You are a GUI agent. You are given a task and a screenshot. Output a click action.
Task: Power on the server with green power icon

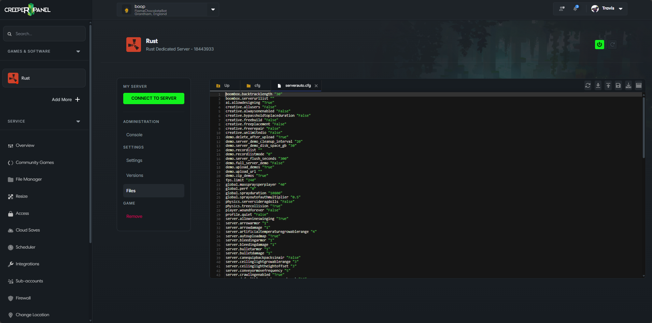click(x=599, y=44)
